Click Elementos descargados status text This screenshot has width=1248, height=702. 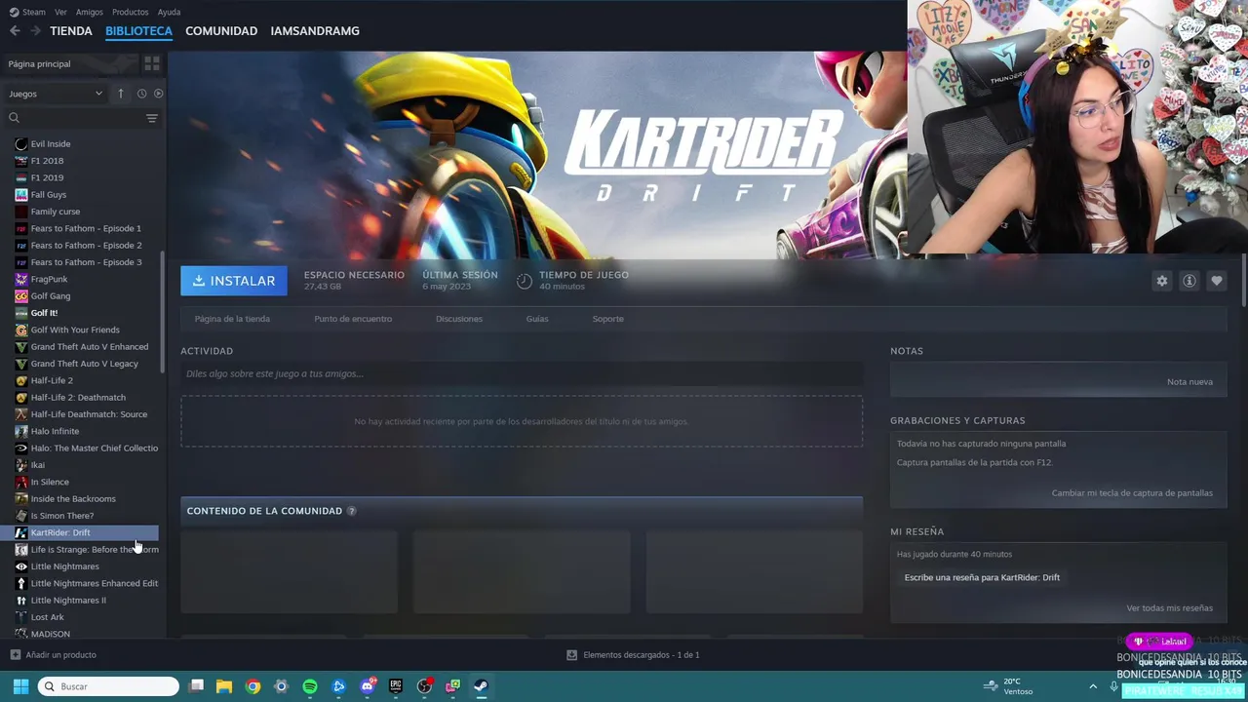tap(642, 655)
